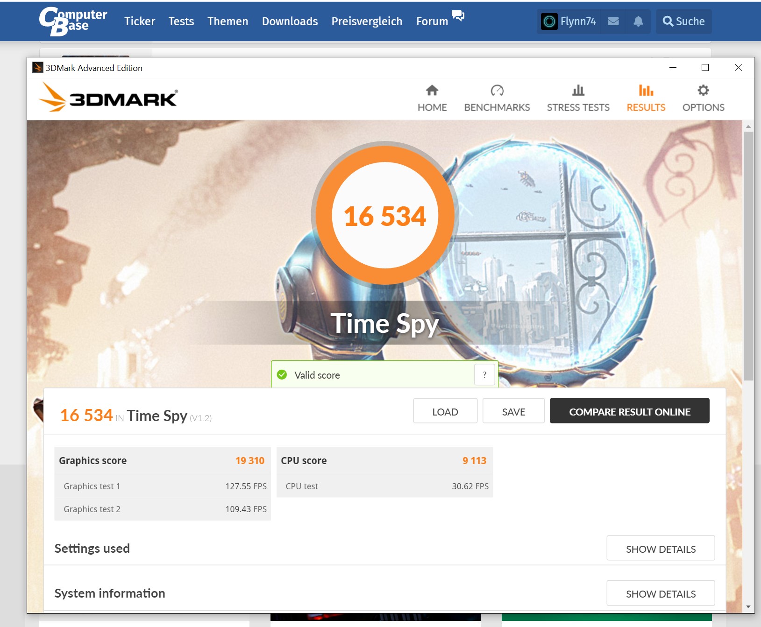Image resolution: width=761 pixels, height=627 pixels.
Task: Open Stress Tests bar chart icon
Action: pos(578,90)
